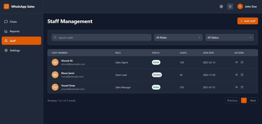Click the Previous pagination button
The height and width of the screenshot is (124, 262).
click(x=232, y=100)
